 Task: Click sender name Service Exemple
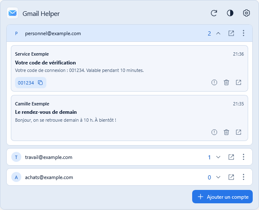32,54
